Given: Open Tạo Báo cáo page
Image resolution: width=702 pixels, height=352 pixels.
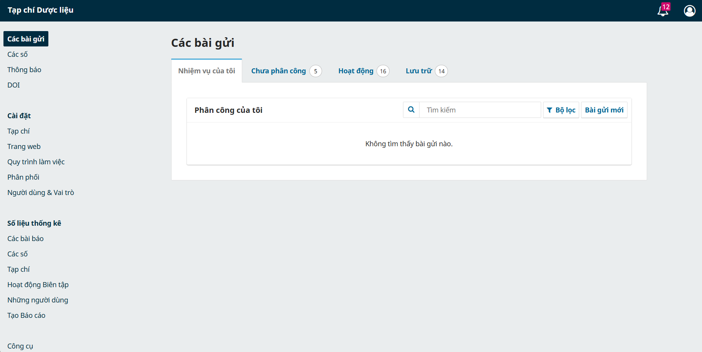Looking at the screenshot, I should 26,315.
